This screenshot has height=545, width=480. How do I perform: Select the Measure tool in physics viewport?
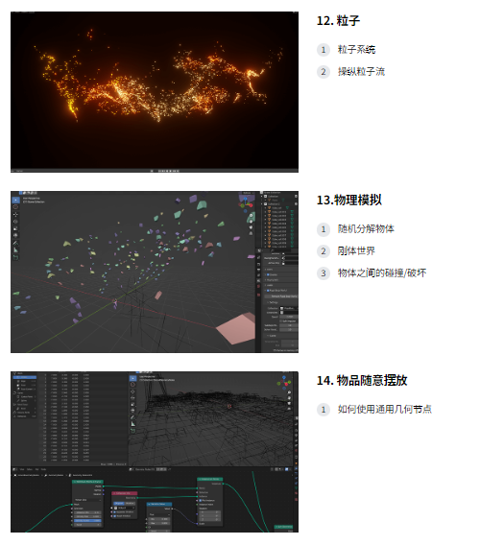tap(15, 249)
